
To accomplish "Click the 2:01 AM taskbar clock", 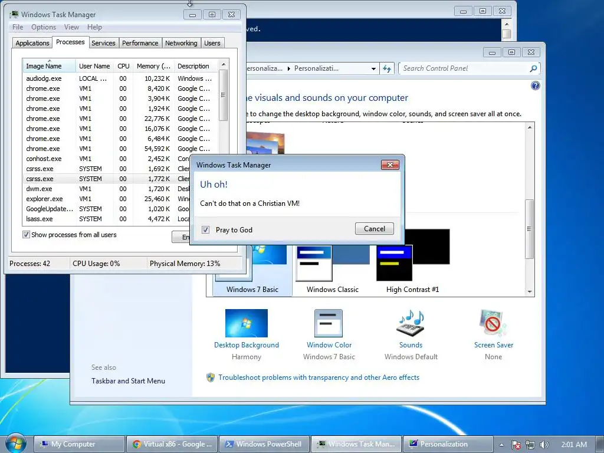I will [574, 445].
